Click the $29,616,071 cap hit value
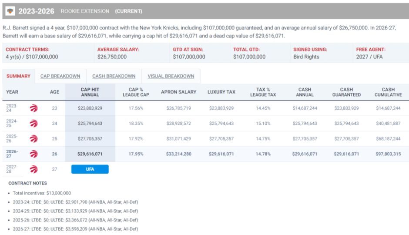The width and height of the screenshot is (409, 235). click(x=90, y=154)
